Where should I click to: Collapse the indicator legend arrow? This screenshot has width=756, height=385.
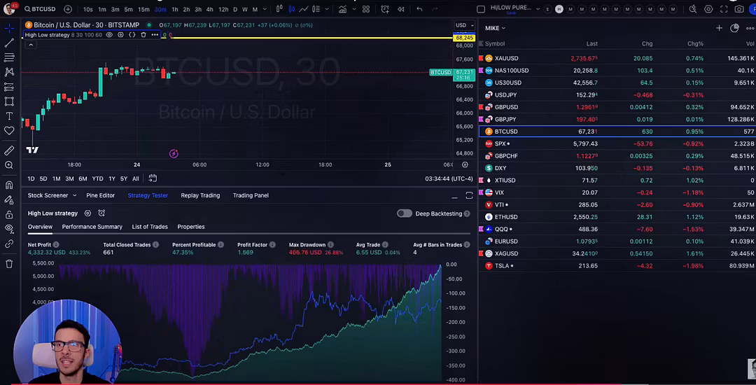pos(30,45)
